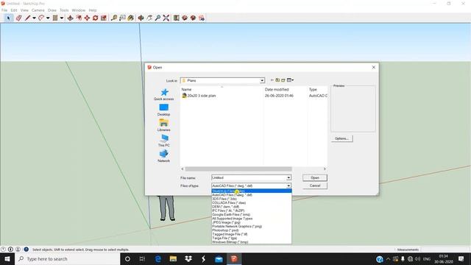Viewport: 471px width, 265px height.
Task: Choose COLLADA Files (*.dae) type
Action: pyautogui.click(x=252, y=203)
